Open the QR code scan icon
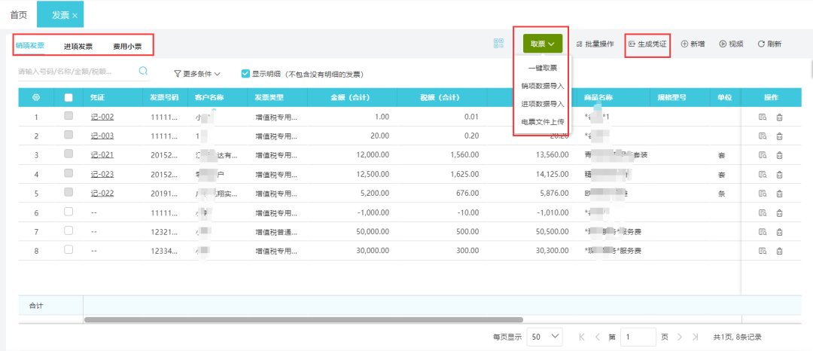Viewport: 813px width, 351px height. tap(499, 44)
